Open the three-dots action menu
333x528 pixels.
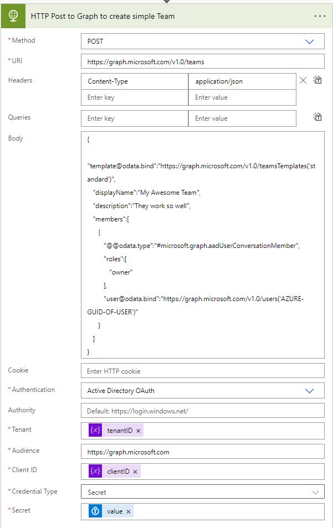[x=320, y=16]
